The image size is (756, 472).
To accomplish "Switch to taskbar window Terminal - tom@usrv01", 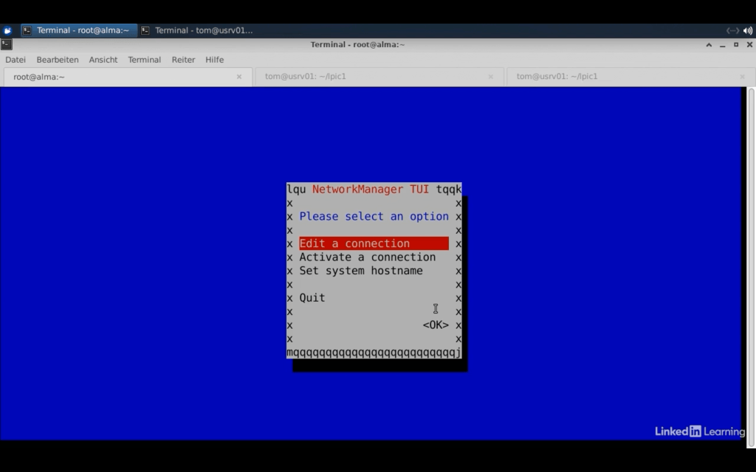I will (197, 30).
